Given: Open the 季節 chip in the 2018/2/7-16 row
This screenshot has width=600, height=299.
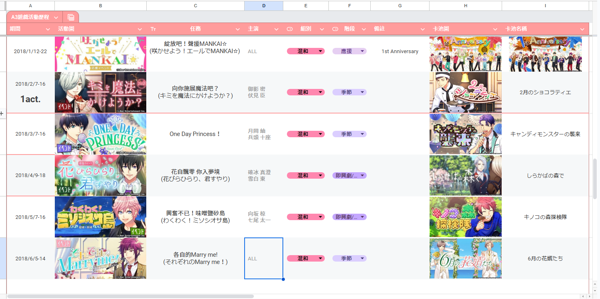Looking at the screenshot, I should pos(349,92).
